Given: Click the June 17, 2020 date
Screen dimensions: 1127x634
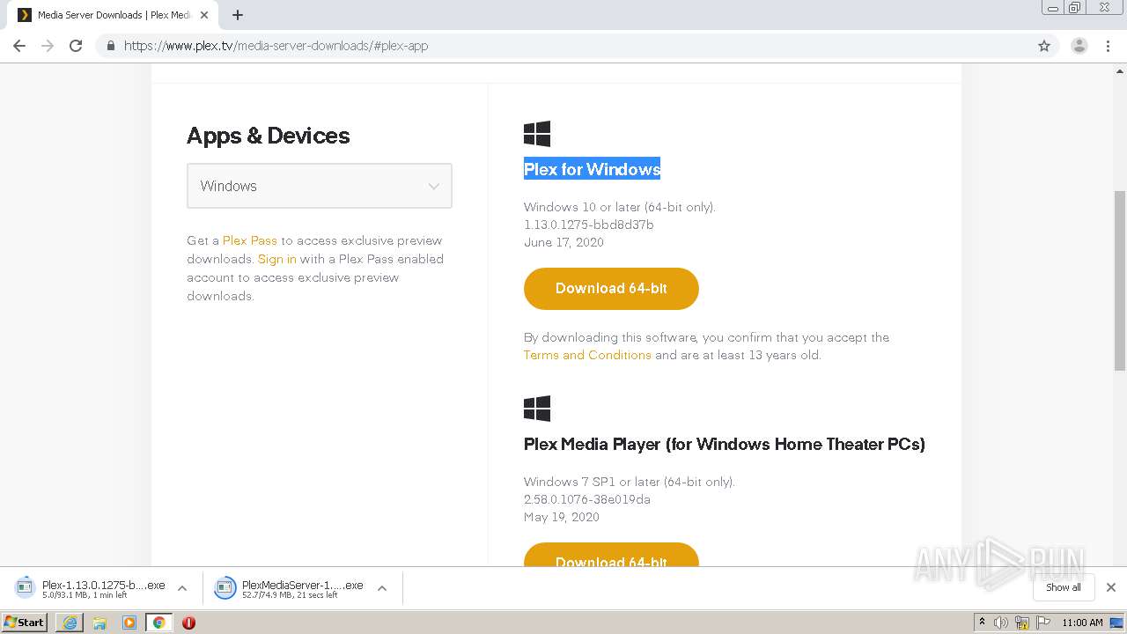Looking at the screenshot, I should pos(563,242).
